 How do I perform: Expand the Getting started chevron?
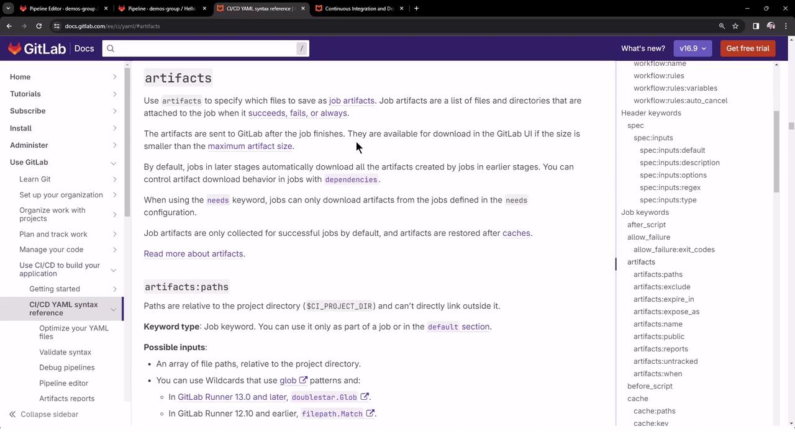(114, 289)
